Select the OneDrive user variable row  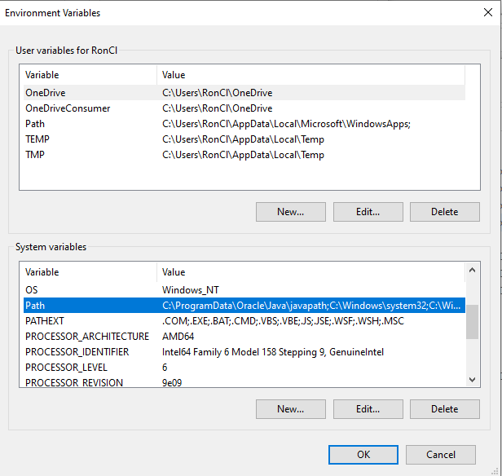click(90, 93)
